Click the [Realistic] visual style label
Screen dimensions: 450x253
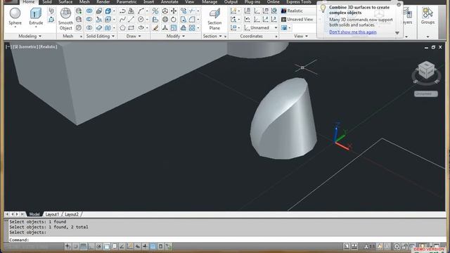tap(48, 47)
